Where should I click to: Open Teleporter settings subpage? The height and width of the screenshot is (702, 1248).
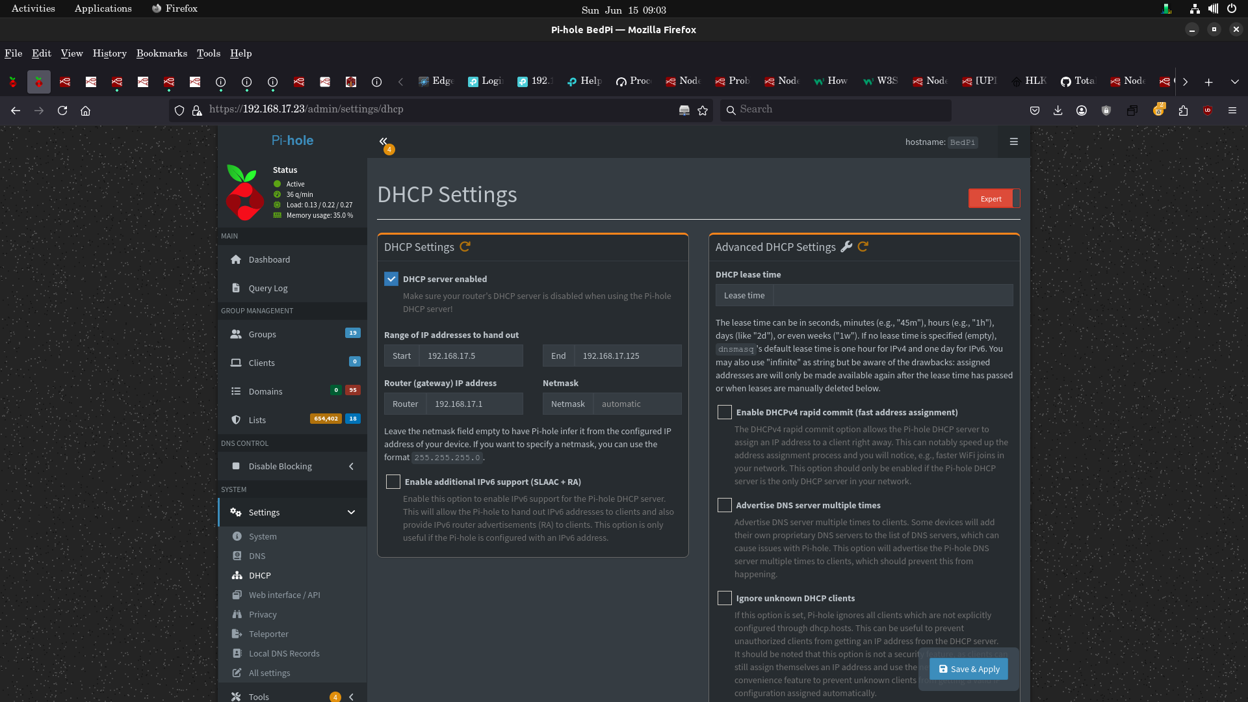[292, 634]
